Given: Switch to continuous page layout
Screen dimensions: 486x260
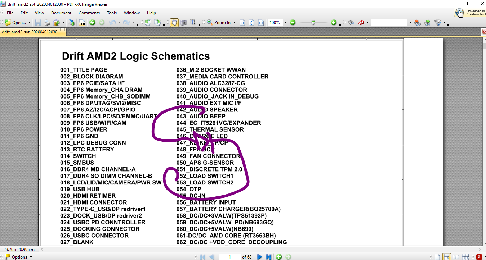Looking at the screenshot, I should pos(447,257).
